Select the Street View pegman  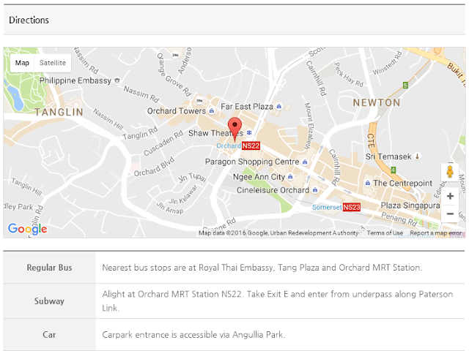[x=450, y=172]
